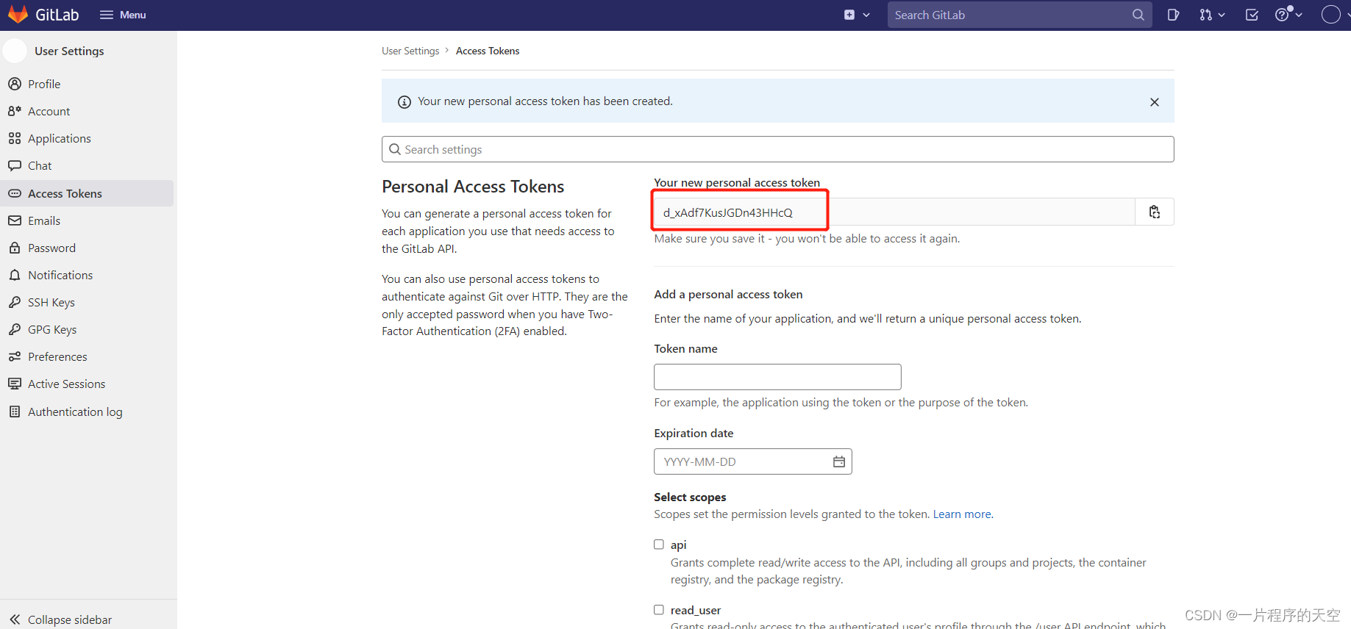Click the User Settings avatar in sidebar
Image resolution: width=1351 pixels, height=629 pixels.
click(x=15, y=51)
